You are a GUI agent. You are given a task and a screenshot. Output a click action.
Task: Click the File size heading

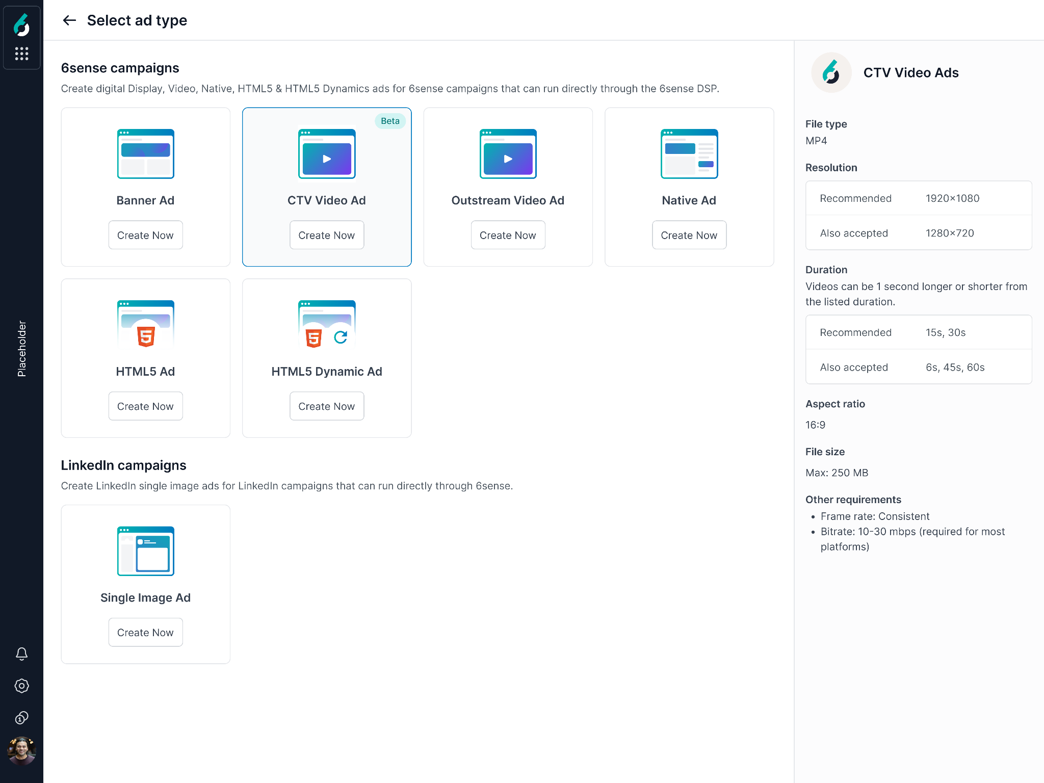(825, 452)
